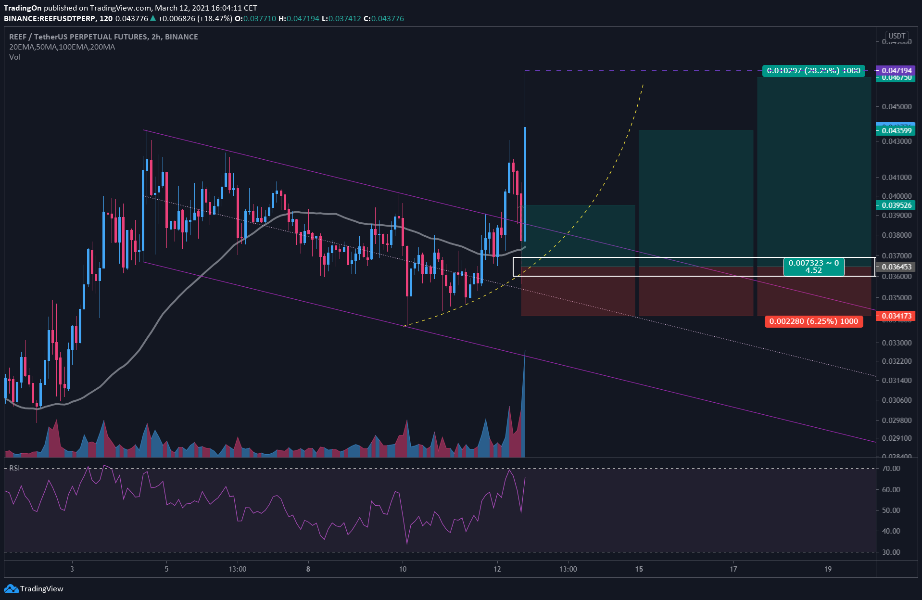Viewport: 922px width, 600px height.
Task: Click the TradingView cloud logo icon
Action: [x=12, y=588]
